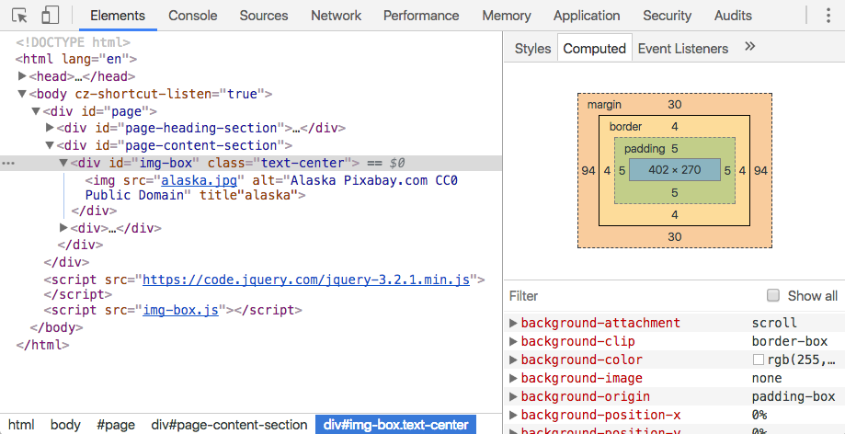Image resolution: width=845 pixels, height=434 pixels.
Task: Click the top border value 4
Action: pyautogui.click(x=675, y=127)
